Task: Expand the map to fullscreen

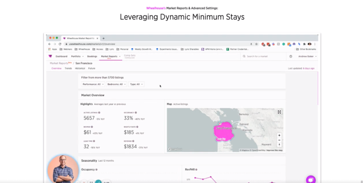Action: 279,112
